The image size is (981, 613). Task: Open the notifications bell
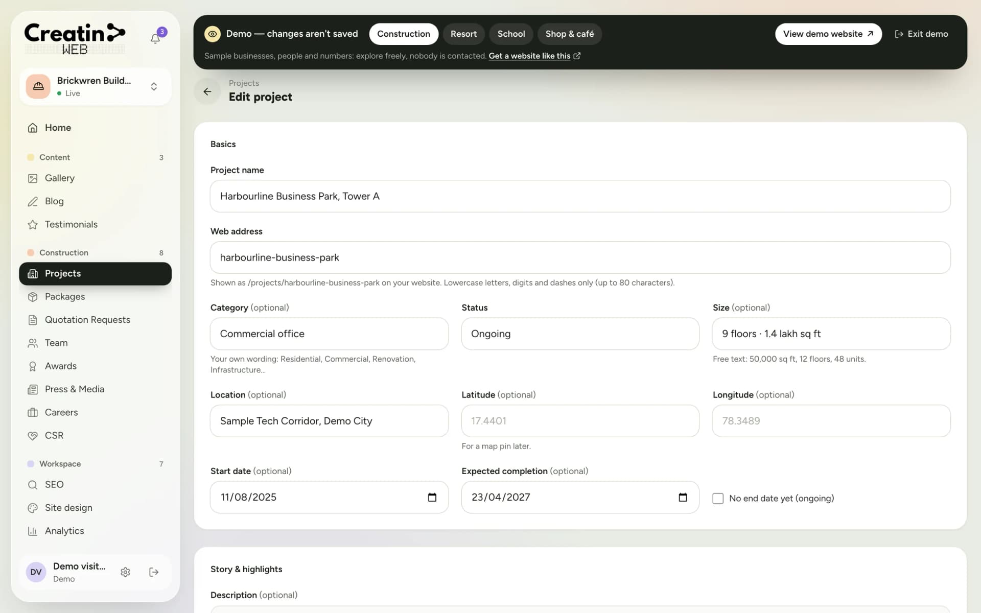coord(155,38)
